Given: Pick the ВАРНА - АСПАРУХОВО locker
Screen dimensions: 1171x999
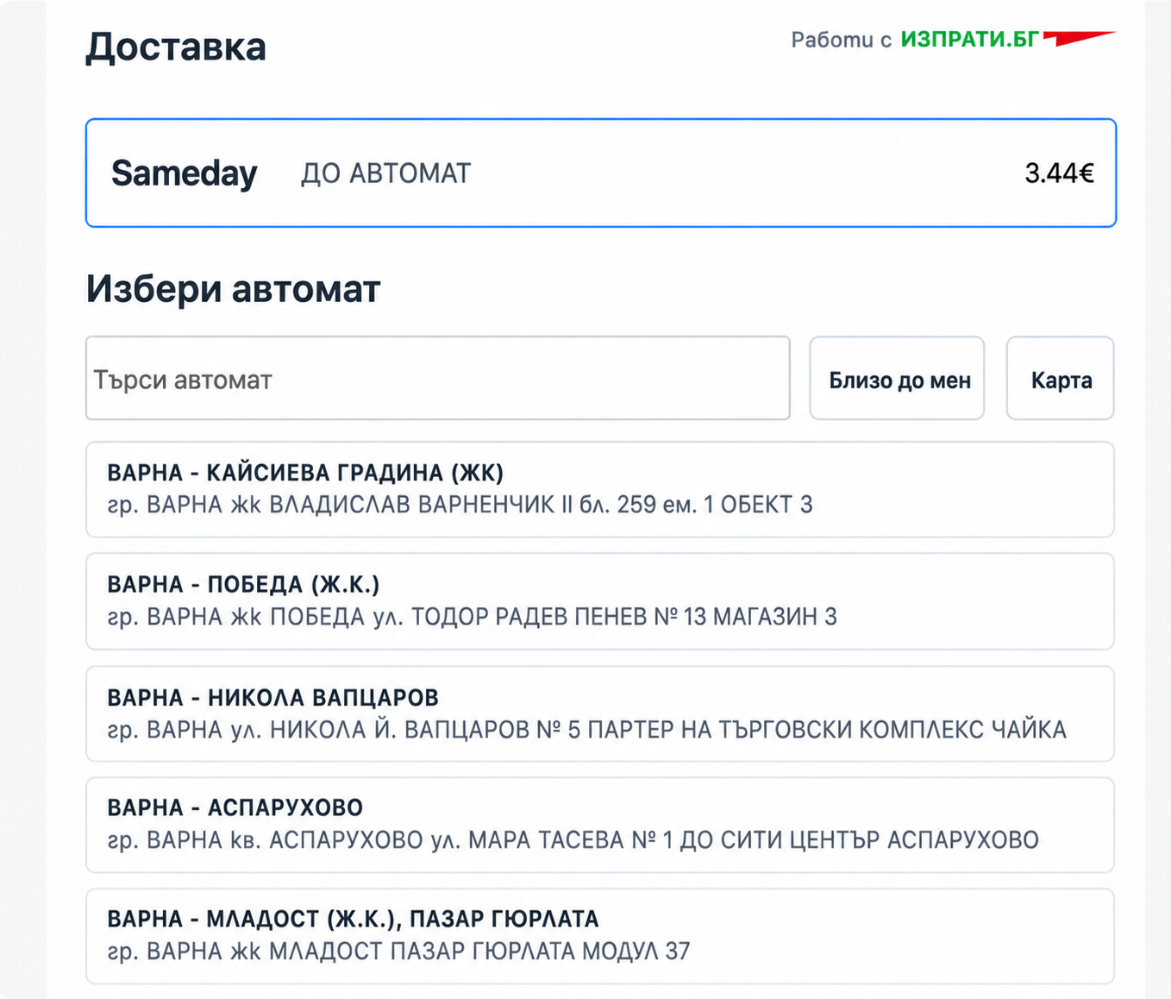Looking at the screenshot, I should (600, 825).
